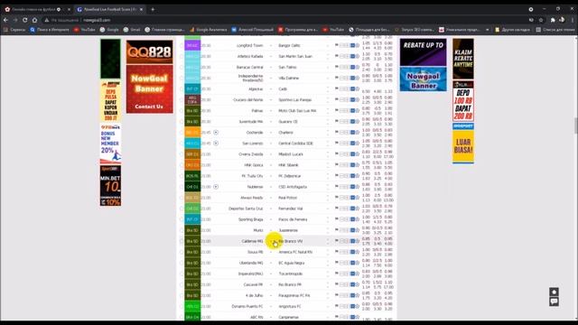Screen dimensions: 578x325
Task: Expand the Charlton match row arrow
Action: [216, 133]
